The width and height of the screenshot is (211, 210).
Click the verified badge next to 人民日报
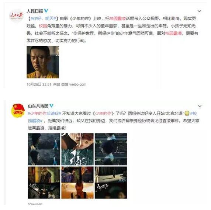[46, 11]
